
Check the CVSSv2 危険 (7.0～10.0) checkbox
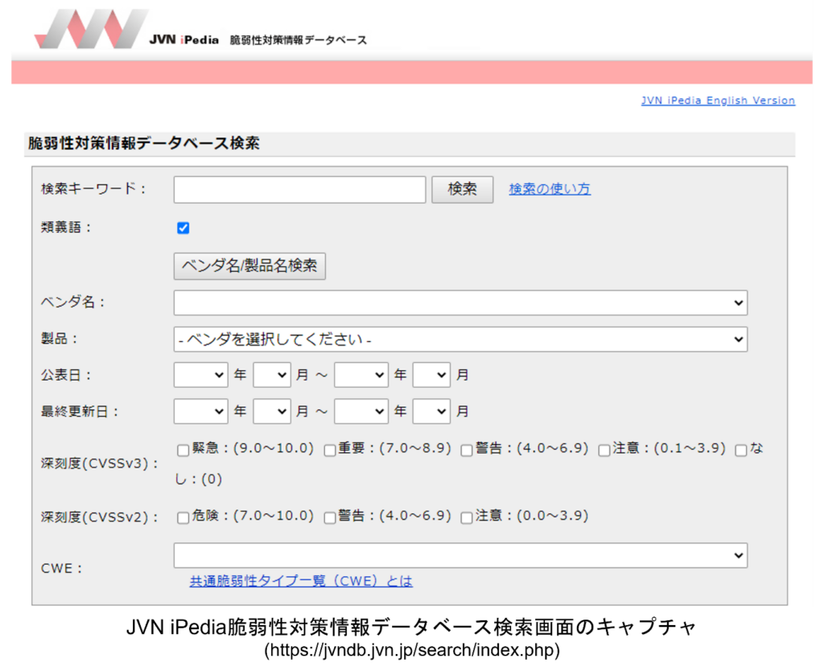click(x=183, y=518)
